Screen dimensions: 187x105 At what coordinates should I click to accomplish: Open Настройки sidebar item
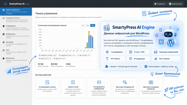point(16,44)
